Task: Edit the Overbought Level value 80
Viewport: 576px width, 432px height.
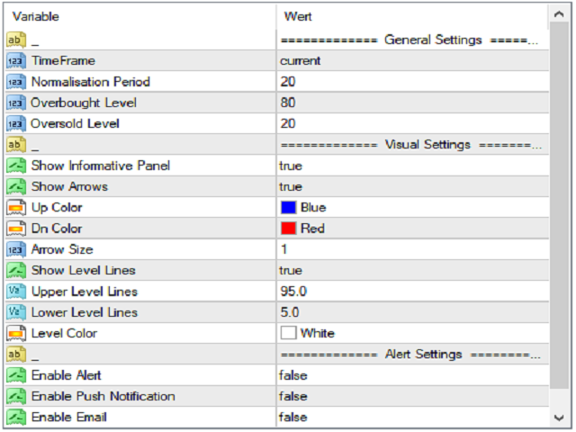Action: 288,103
